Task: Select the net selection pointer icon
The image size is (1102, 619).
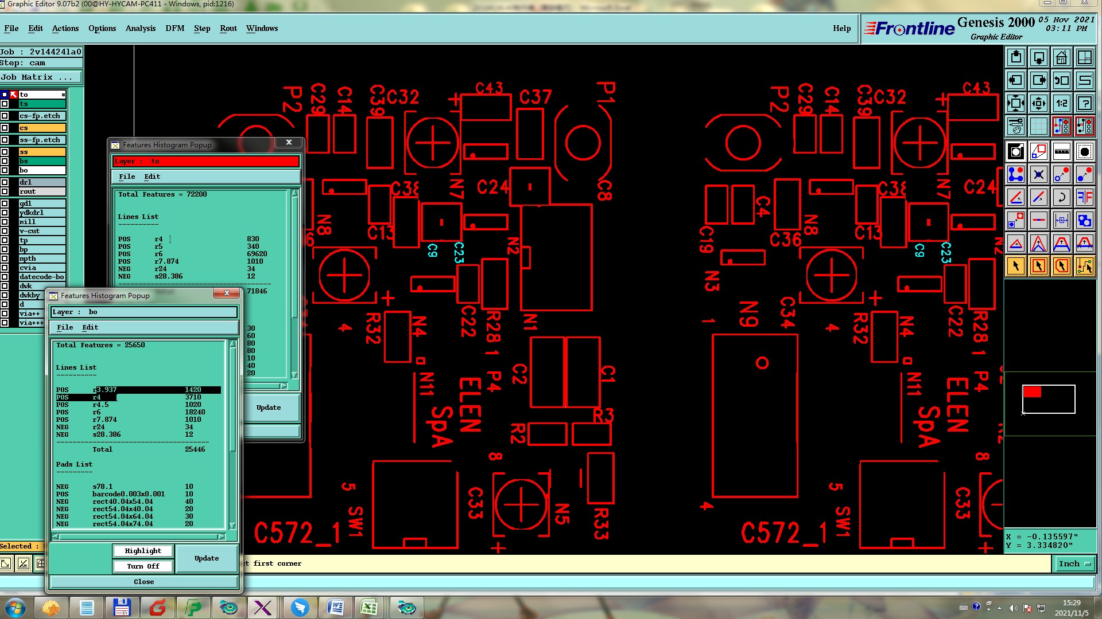Action: [x=1084, y=266]
